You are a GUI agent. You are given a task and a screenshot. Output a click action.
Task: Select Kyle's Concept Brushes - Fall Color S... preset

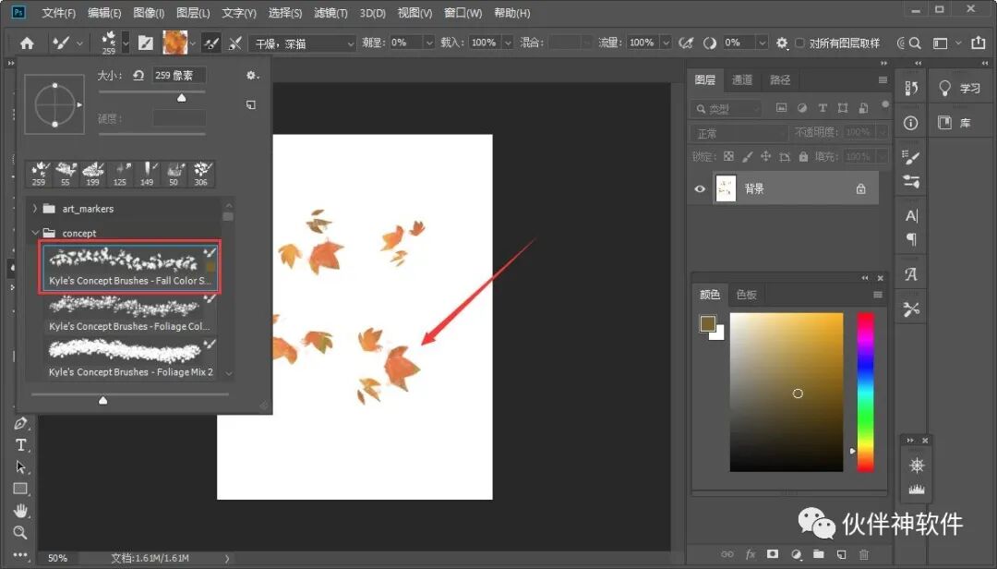(x=130, y=267)
